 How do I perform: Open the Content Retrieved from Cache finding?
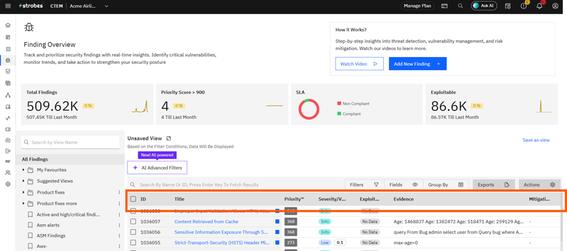206,221
